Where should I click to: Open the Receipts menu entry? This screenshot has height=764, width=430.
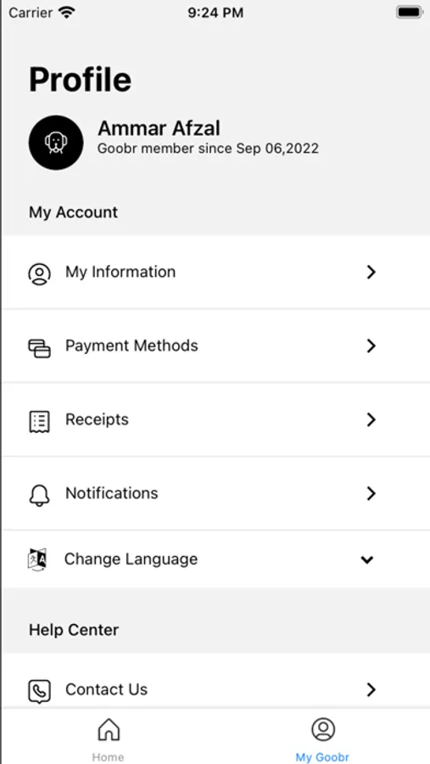[216, 419]
